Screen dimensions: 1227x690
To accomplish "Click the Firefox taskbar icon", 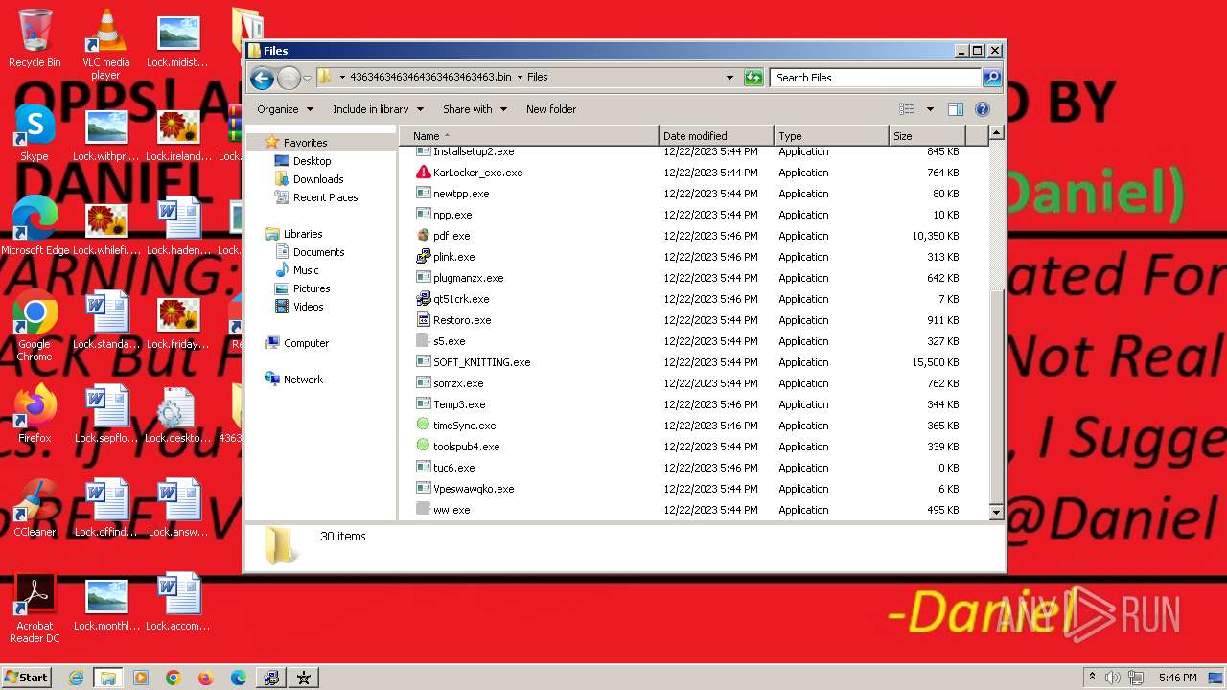I will tap(205, 678).
